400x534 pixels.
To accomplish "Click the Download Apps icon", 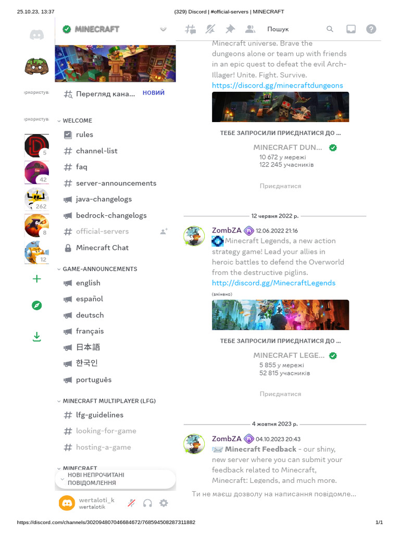I will [37, 337].
